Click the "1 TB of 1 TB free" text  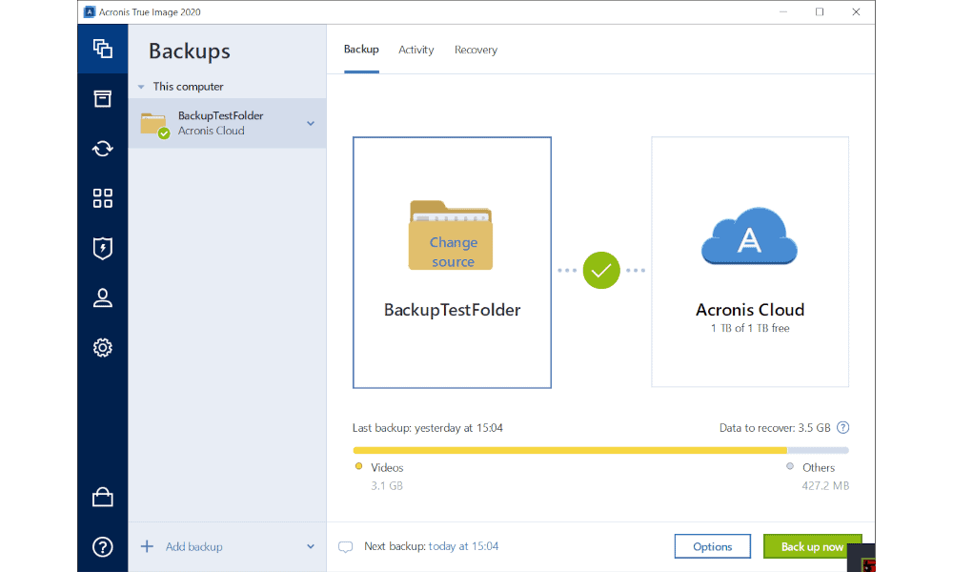click(x=750, y=328)
